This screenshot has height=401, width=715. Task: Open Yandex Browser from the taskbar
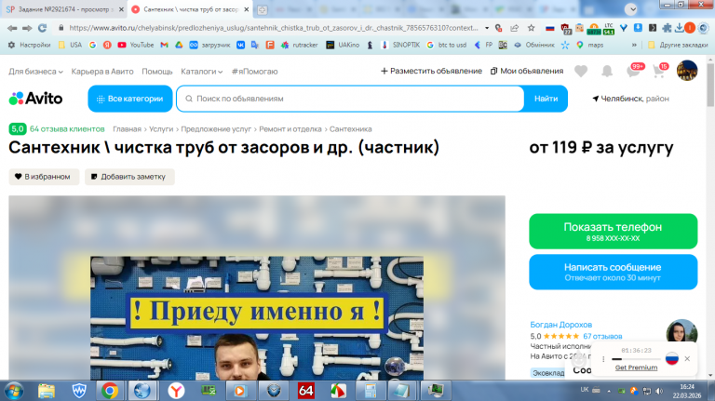point(176,391)
